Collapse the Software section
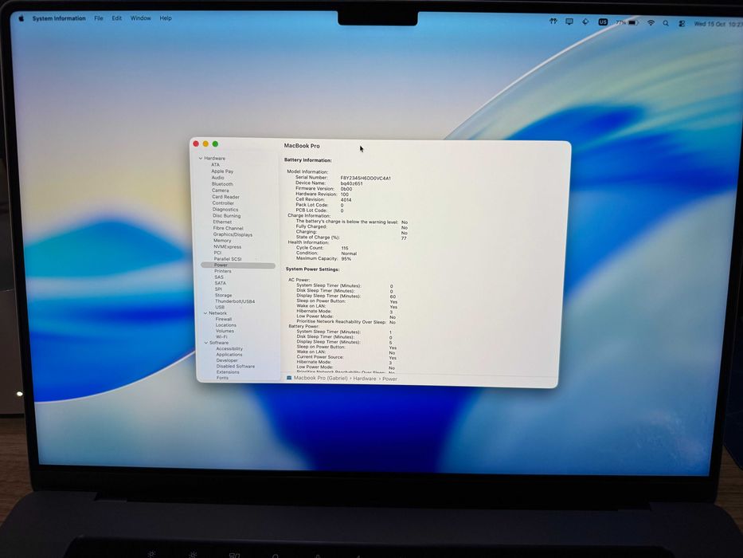 coord(206,343)
